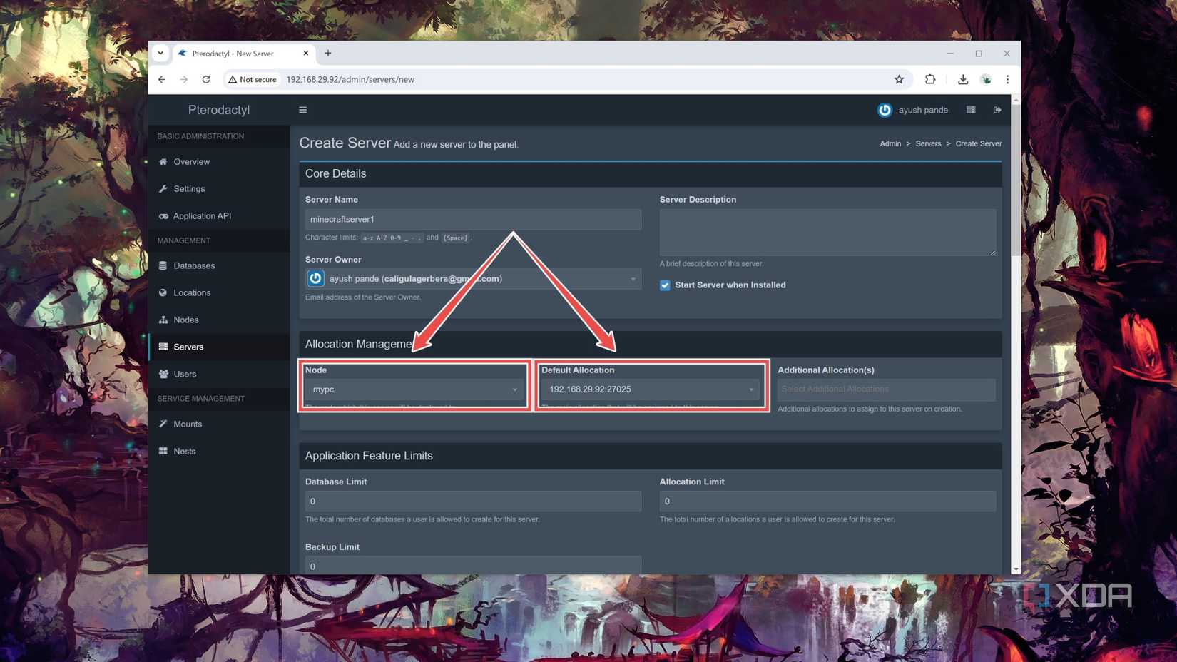
Task: Click the browser profile avatar icon
Action: pyautogui.click(x=986, y=79)
